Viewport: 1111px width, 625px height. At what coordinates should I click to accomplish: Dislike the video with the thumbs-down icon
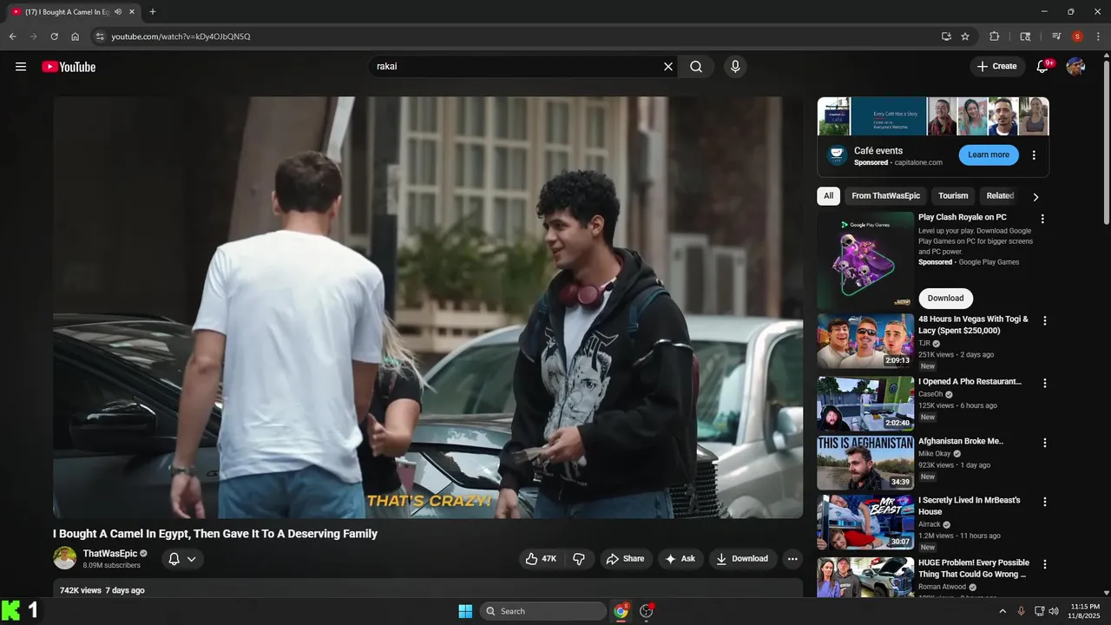click(x=579, y=559)
